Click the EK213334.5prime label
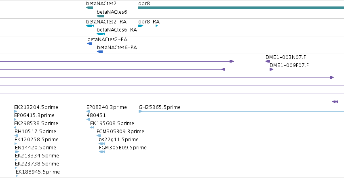This screenshot has height=178, width=344. pos(37,156)
